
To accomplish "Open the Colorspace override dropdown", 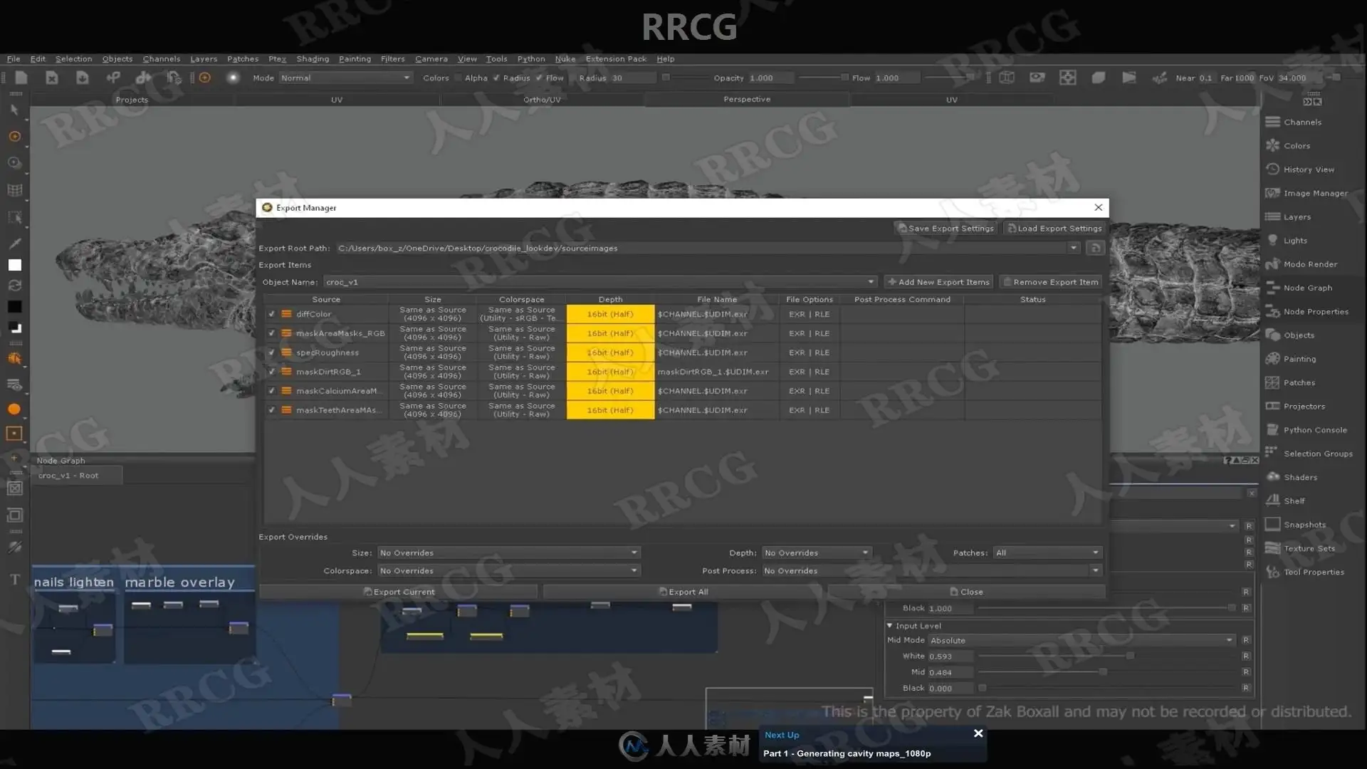I will tap(508, 570).
